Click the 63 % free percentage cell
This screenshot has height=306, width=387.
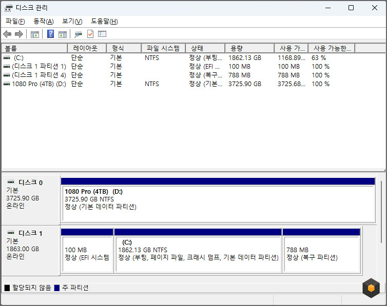click(319, 58)
